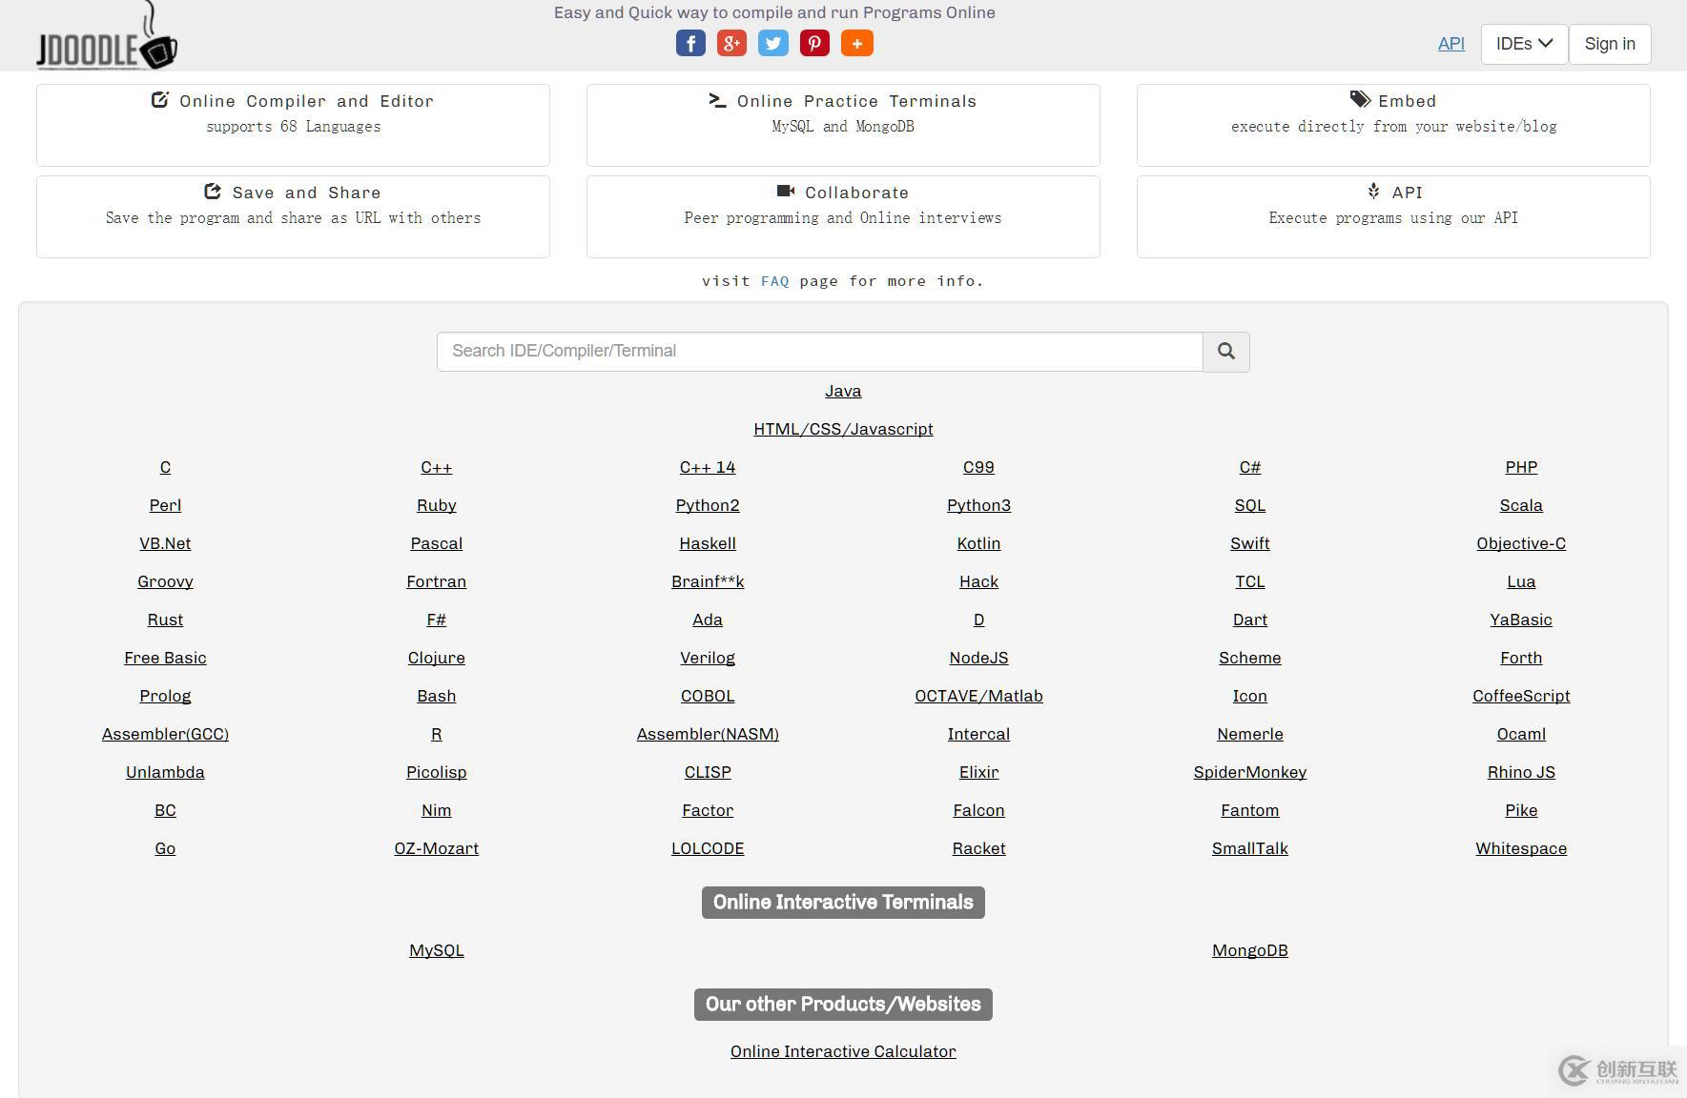Select the Ruby language link
This screenshot has width=1687, height=1098.
coord(437,505)
